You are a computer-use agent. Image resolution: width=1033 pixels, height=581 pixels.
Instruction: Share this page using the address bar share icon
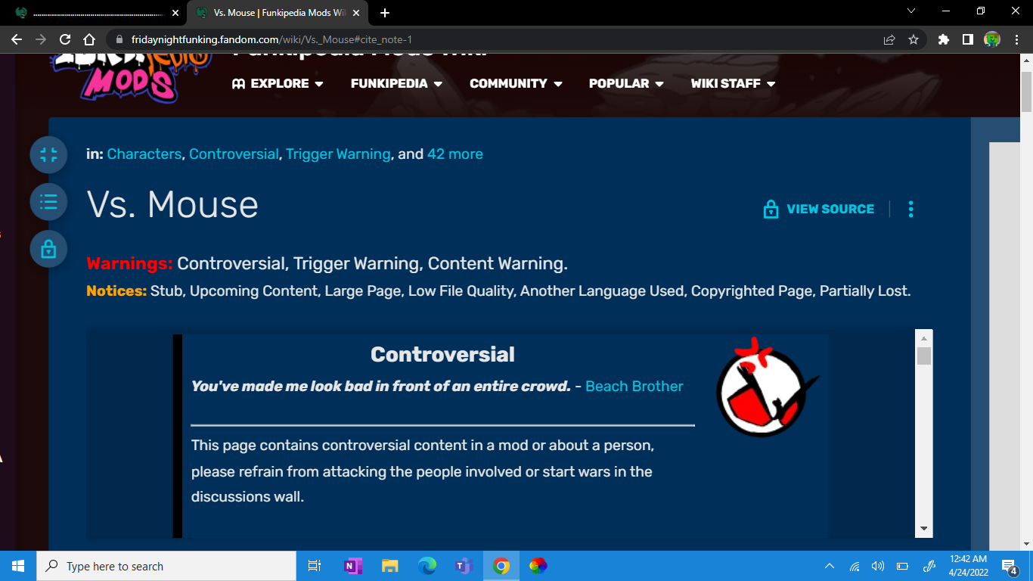click(x=889, y=39)
